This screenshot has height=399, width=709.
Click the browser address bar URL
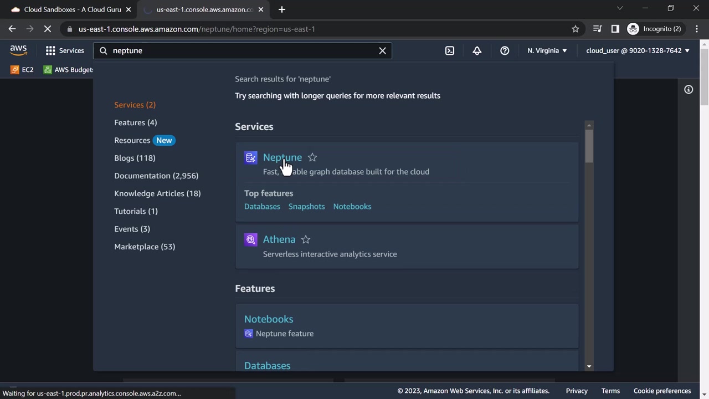pyautogui.click(x=197, y=29)
